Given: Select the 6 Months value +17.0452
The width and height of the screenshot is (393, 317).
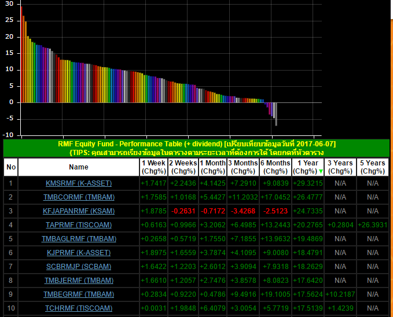Looking at the screenshot, I should click(275, 197).
